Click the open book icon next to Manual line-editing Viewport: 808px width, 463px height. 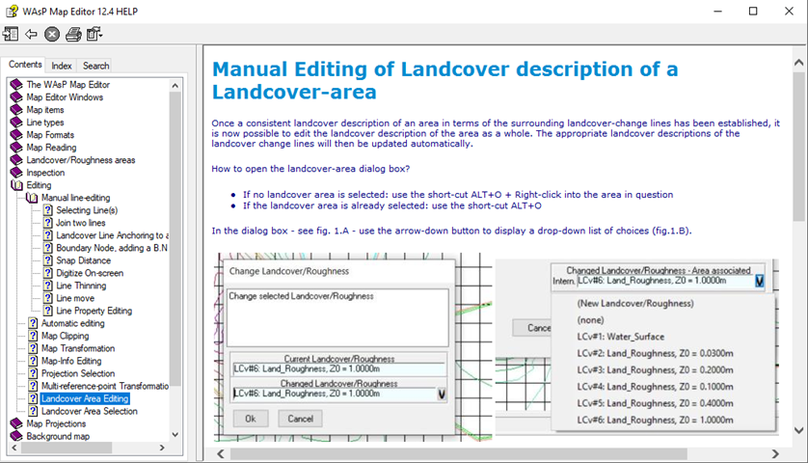(32, 198)
